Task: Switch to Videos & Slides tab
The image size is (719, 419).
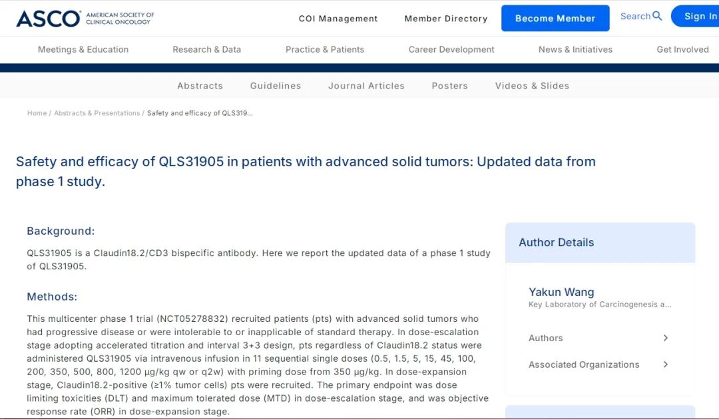Action: pos(532,86)
